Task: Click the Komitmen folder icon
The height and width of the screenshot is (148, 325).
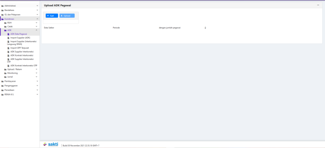Action: click(x=3, y=19)
